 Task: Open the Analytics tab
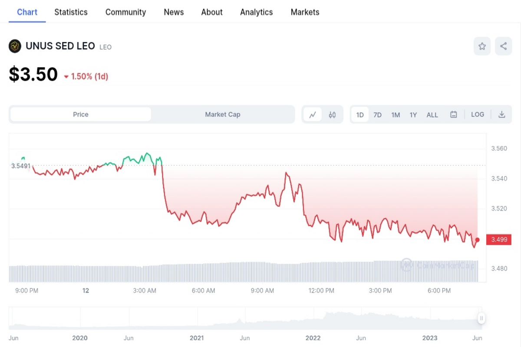click(257, 12)
